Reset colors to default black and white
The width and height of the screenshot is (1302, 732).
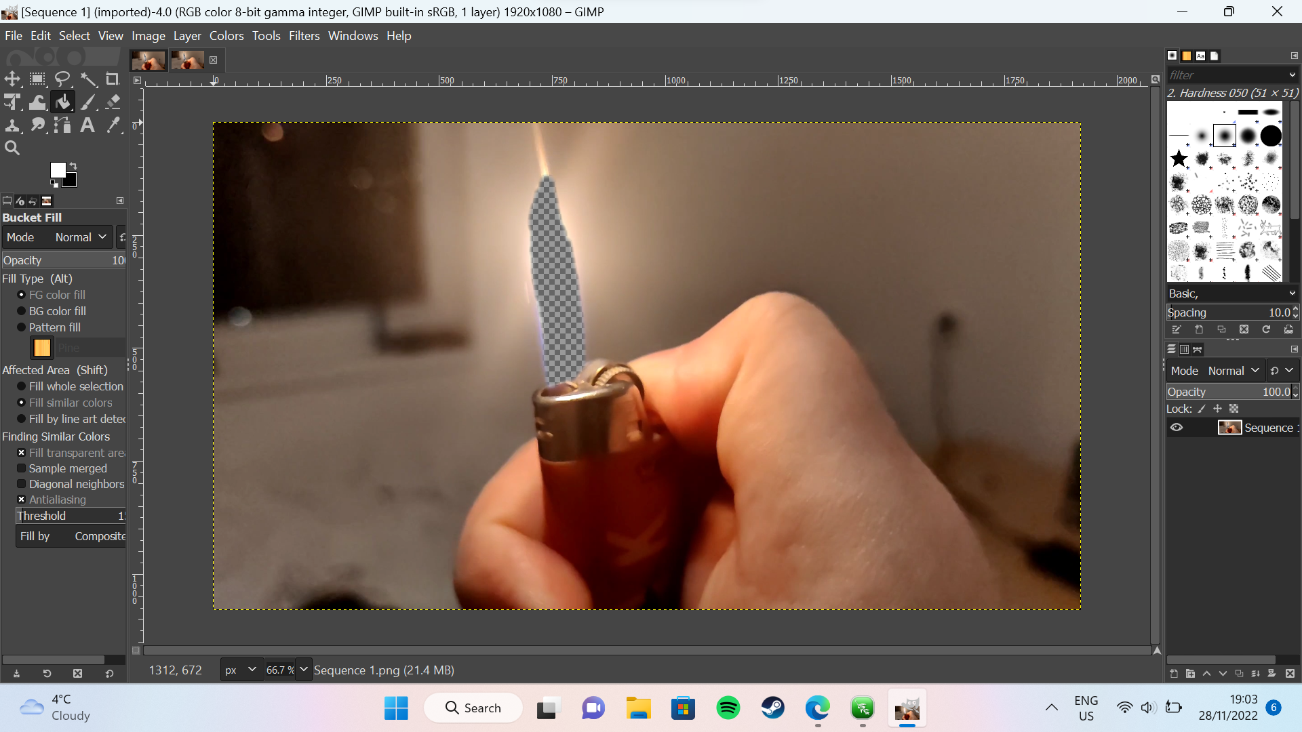click(x=54, y=183)
